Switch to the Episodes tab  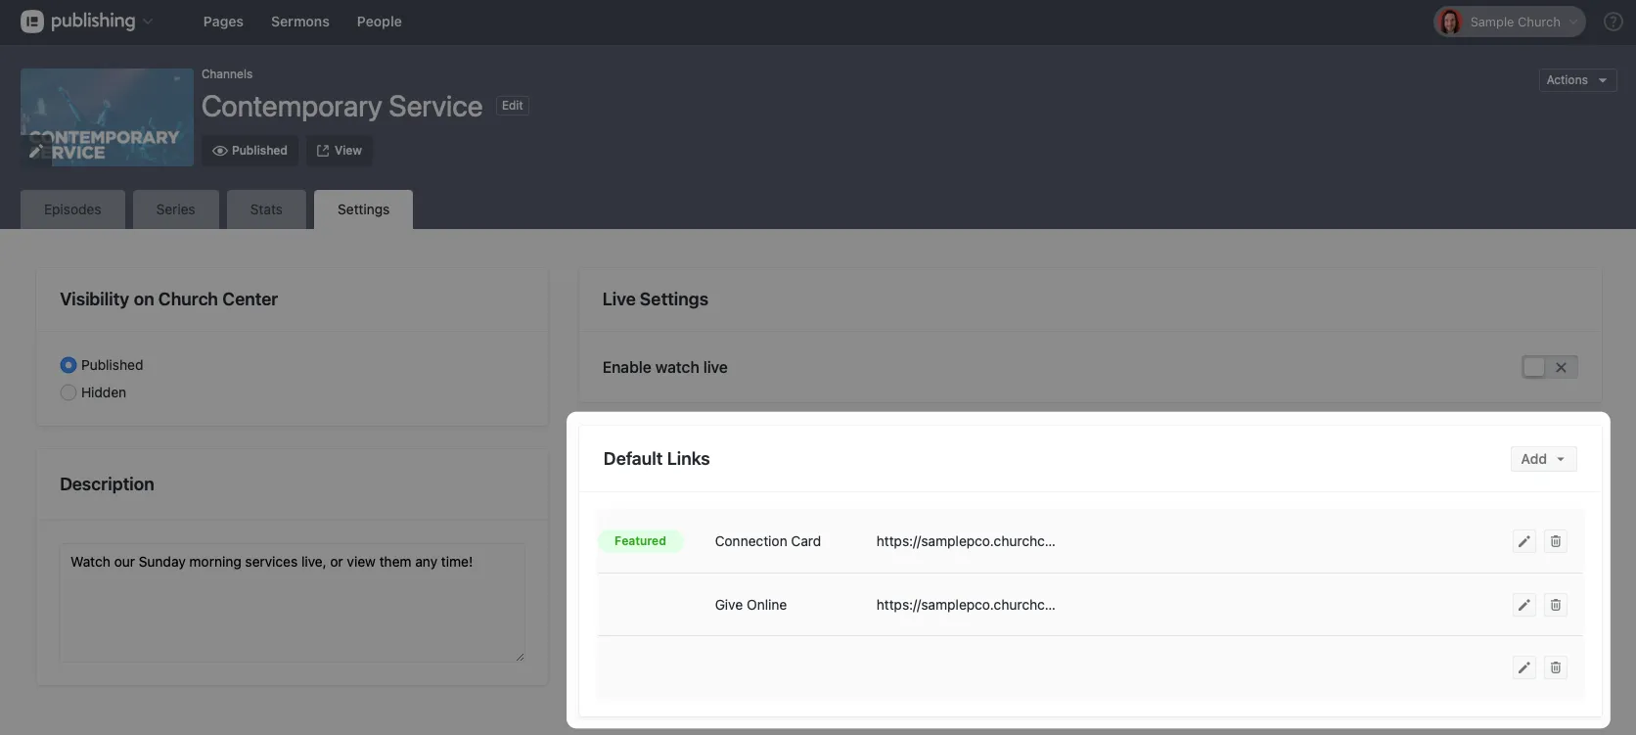[x=72, y=209]
